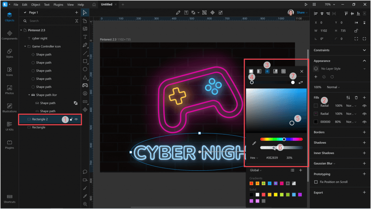The width and height of the screenshot is (371, 209).
Task: Open the Plugins sidebar panel
Action: [9, 144]
